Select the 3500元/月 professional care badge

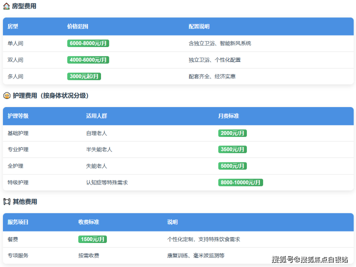[232, 149]
